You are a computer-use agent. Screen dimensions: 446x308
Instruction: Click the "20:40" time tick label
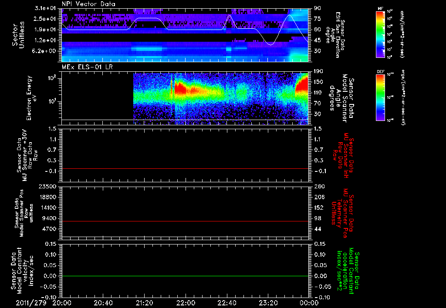[103, 303]
